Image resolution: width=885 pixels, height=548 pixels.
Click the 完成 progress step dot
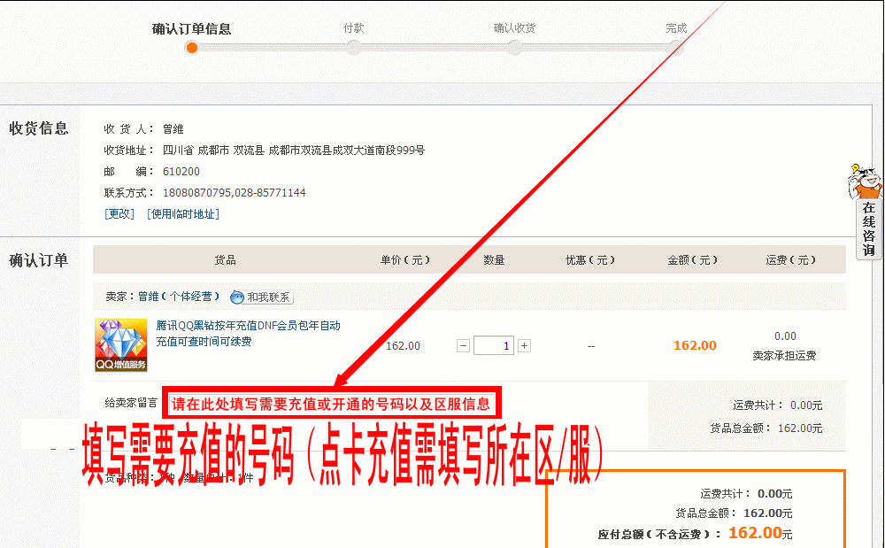(675, 48)
